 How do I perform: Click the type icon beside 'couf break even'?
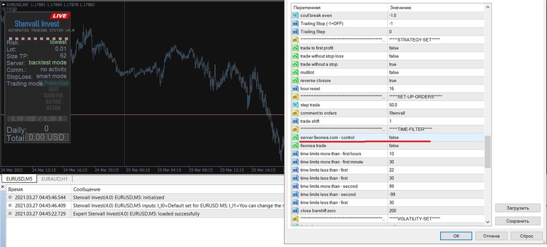(296, 15)
